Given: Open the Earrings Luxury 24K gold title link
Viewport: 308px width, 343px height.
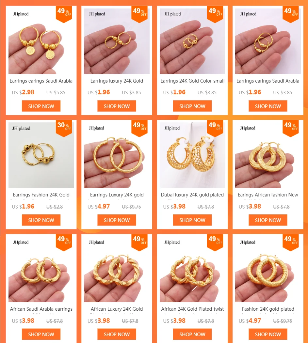Looking at the screenshot, I should tap(117, 195).
